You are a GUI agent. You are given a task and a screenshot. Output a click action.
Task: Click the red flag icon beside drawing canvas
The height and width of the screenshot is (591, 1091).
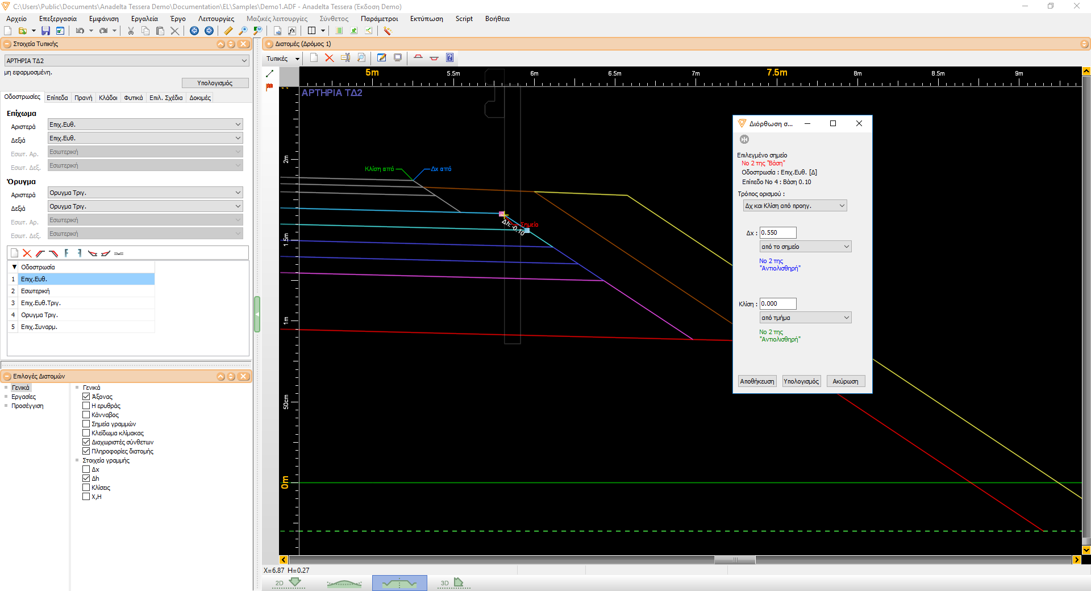(269, 87)
